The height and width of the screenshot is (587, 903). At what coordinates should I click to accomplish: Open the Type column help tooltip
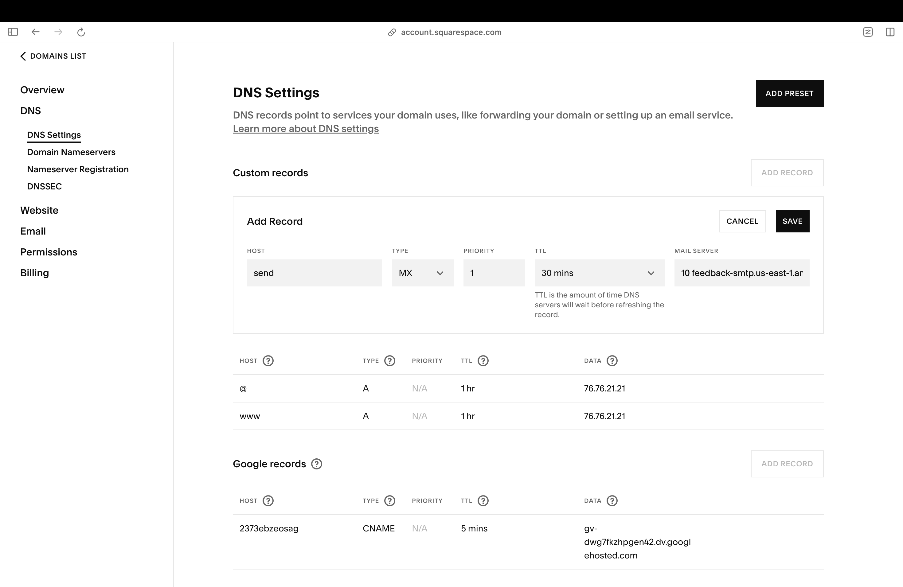(x=390, y=361)
